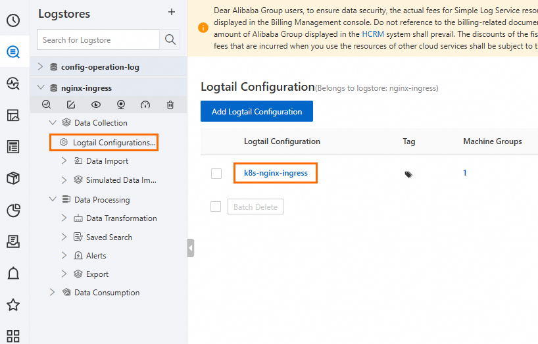538x344 pixels.
Task: Open the inbox document icon in left rail
Action: [13, 242]
